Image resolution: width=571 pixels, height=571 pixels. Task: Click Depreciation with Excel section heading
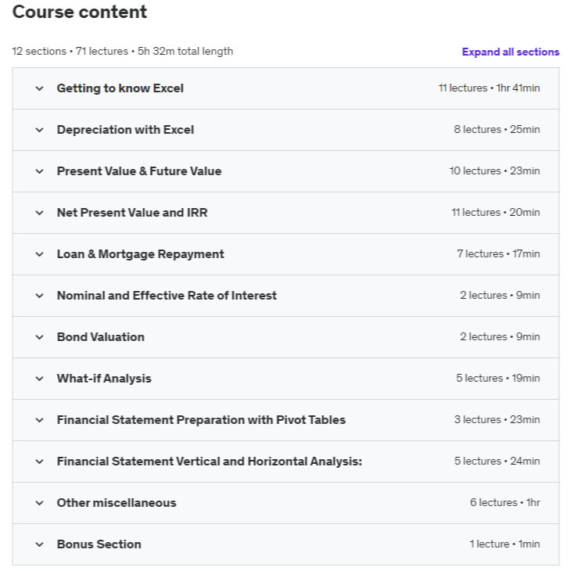pos(125,130)
